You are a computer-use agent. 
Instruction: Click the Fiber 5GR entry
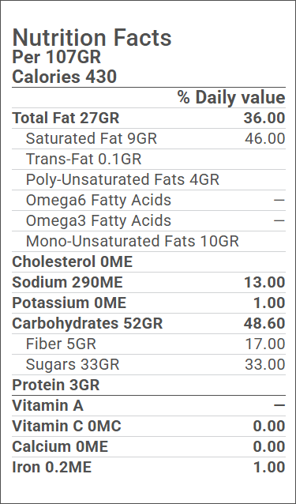148,344
